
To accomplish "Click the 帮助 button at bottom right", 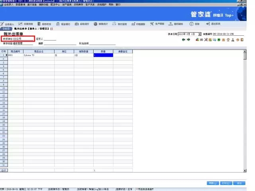I will pyautogui.click(x=213, y=183).
